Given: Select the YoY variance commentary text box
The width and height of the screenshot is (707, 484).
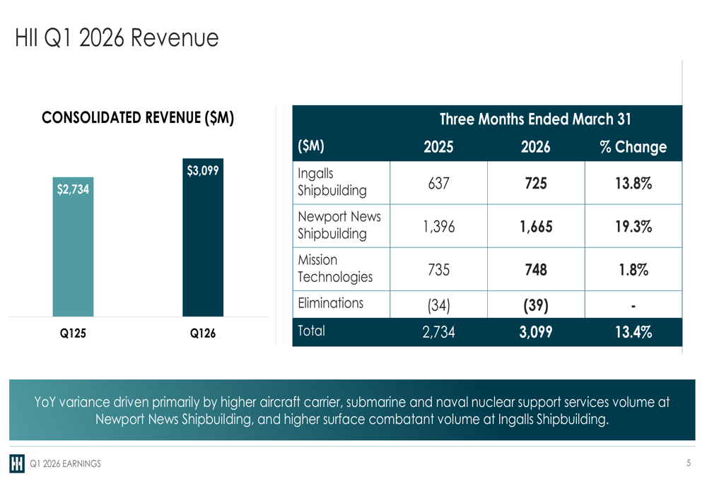Looking at the screenshot, I should tap(352, 410).
